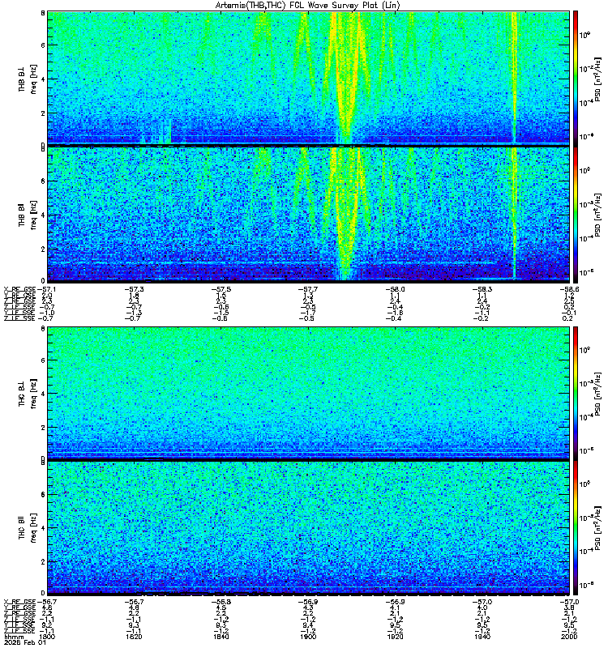Click the '1840' time tick label
This screenshot has width=608, height=648.
[x=221, y=637]
